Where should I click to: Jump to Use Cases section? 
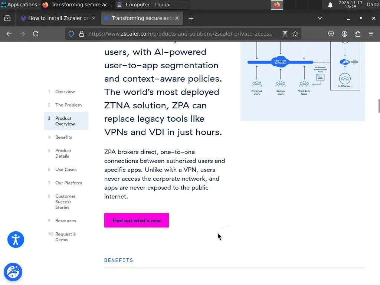click(66, 169)
